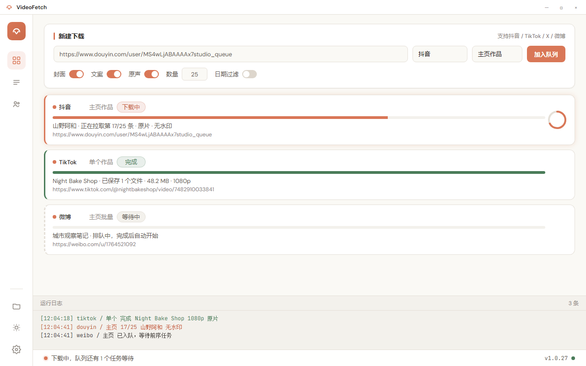Click the 山野阿和 正在拉取第 17/25 条 text

click(112, 126)
